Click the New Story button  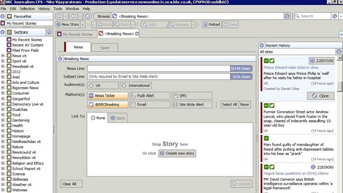click(x=68, y=25)
